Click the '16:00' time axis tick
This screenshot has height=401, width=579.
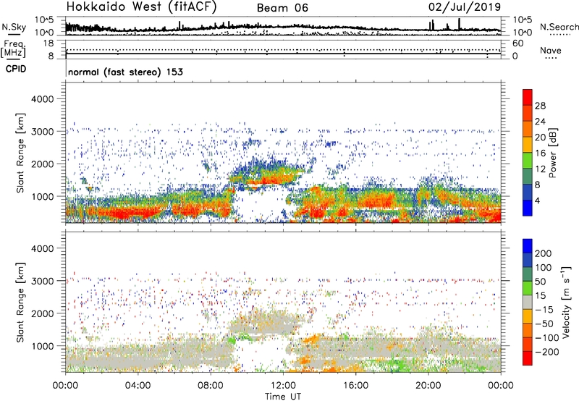click(355, 386)
